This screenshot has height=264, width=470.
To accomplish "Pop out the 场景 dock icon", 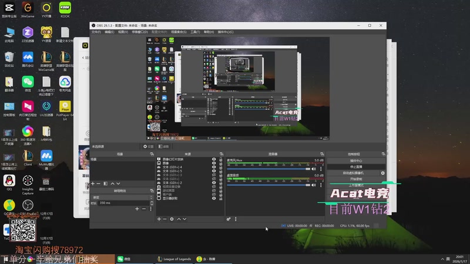I will point(152,154).
